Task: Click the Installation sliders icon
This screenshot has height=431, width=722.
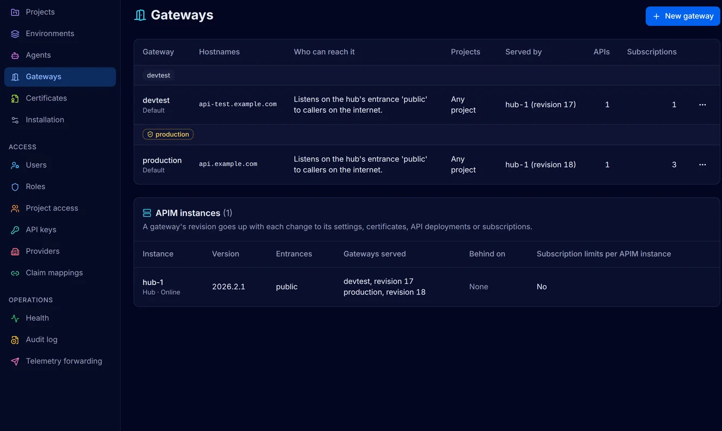Action: (15, 120)
